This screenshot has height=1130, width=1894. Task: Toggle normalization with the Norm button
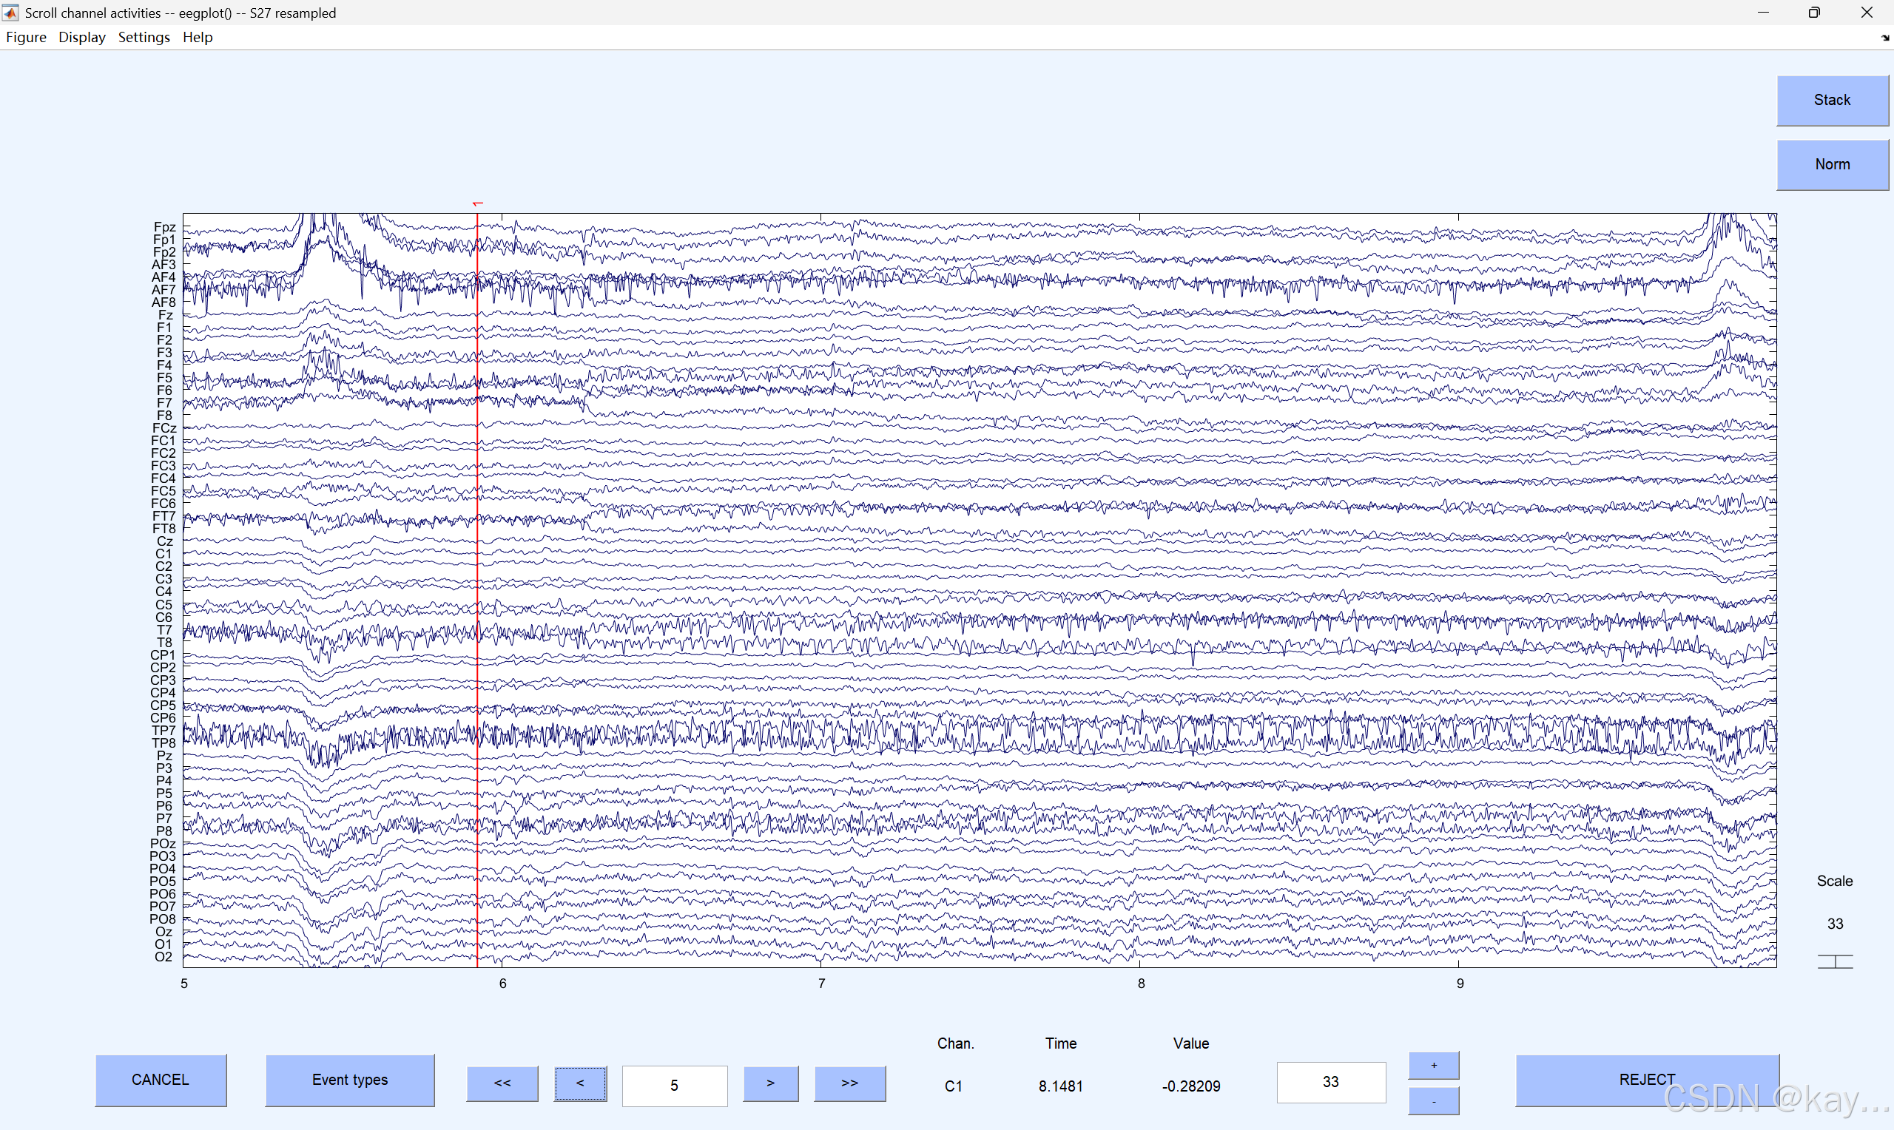[x=1832, y=164]
